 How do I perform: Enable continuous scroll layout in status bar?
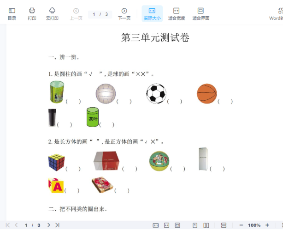(224, 225)
